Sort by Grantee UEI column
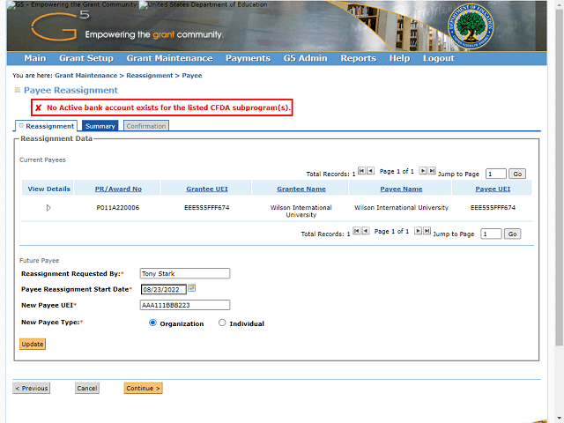The width and height of the screenshot is (564, 423). (x=207, y=189)
